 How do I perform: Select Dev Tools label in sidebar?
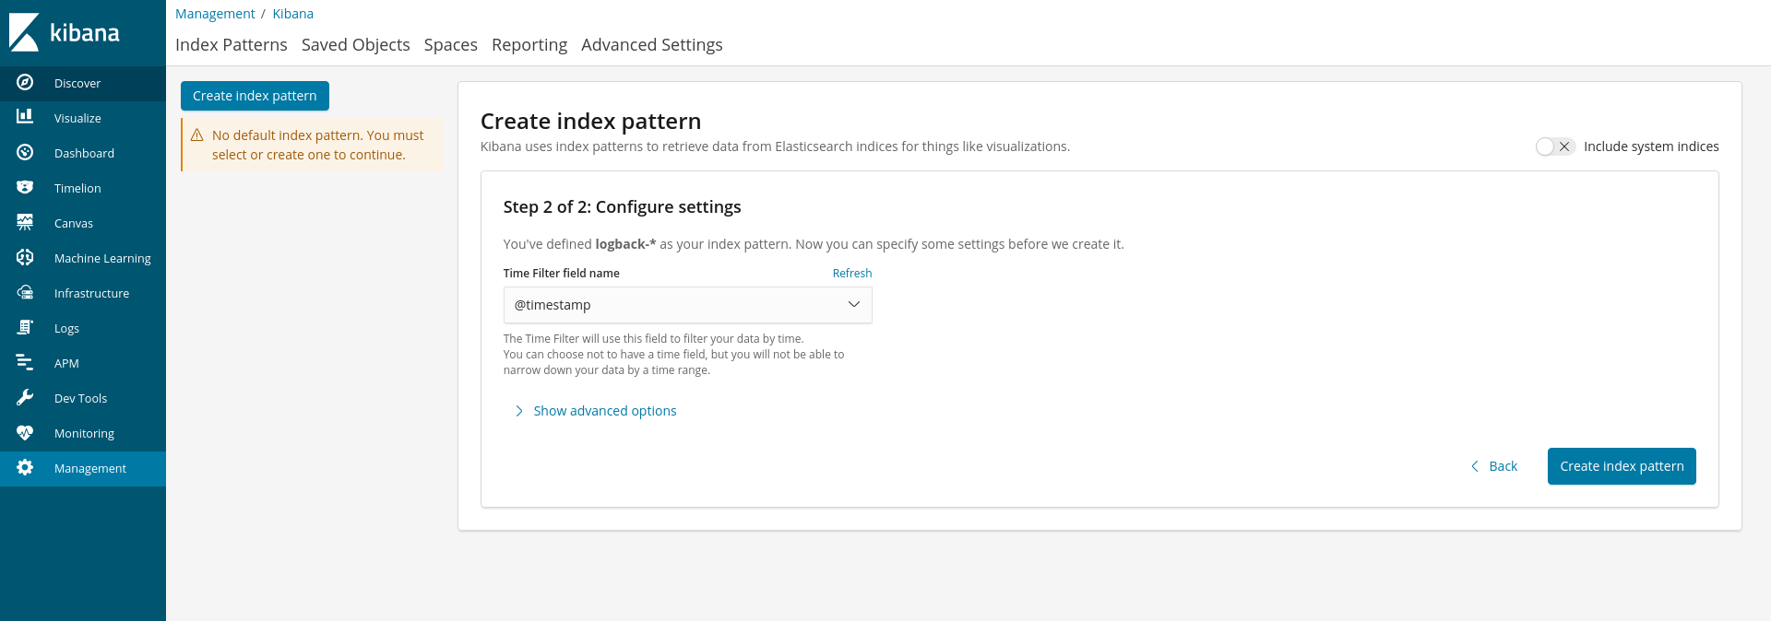click(80, 398)
